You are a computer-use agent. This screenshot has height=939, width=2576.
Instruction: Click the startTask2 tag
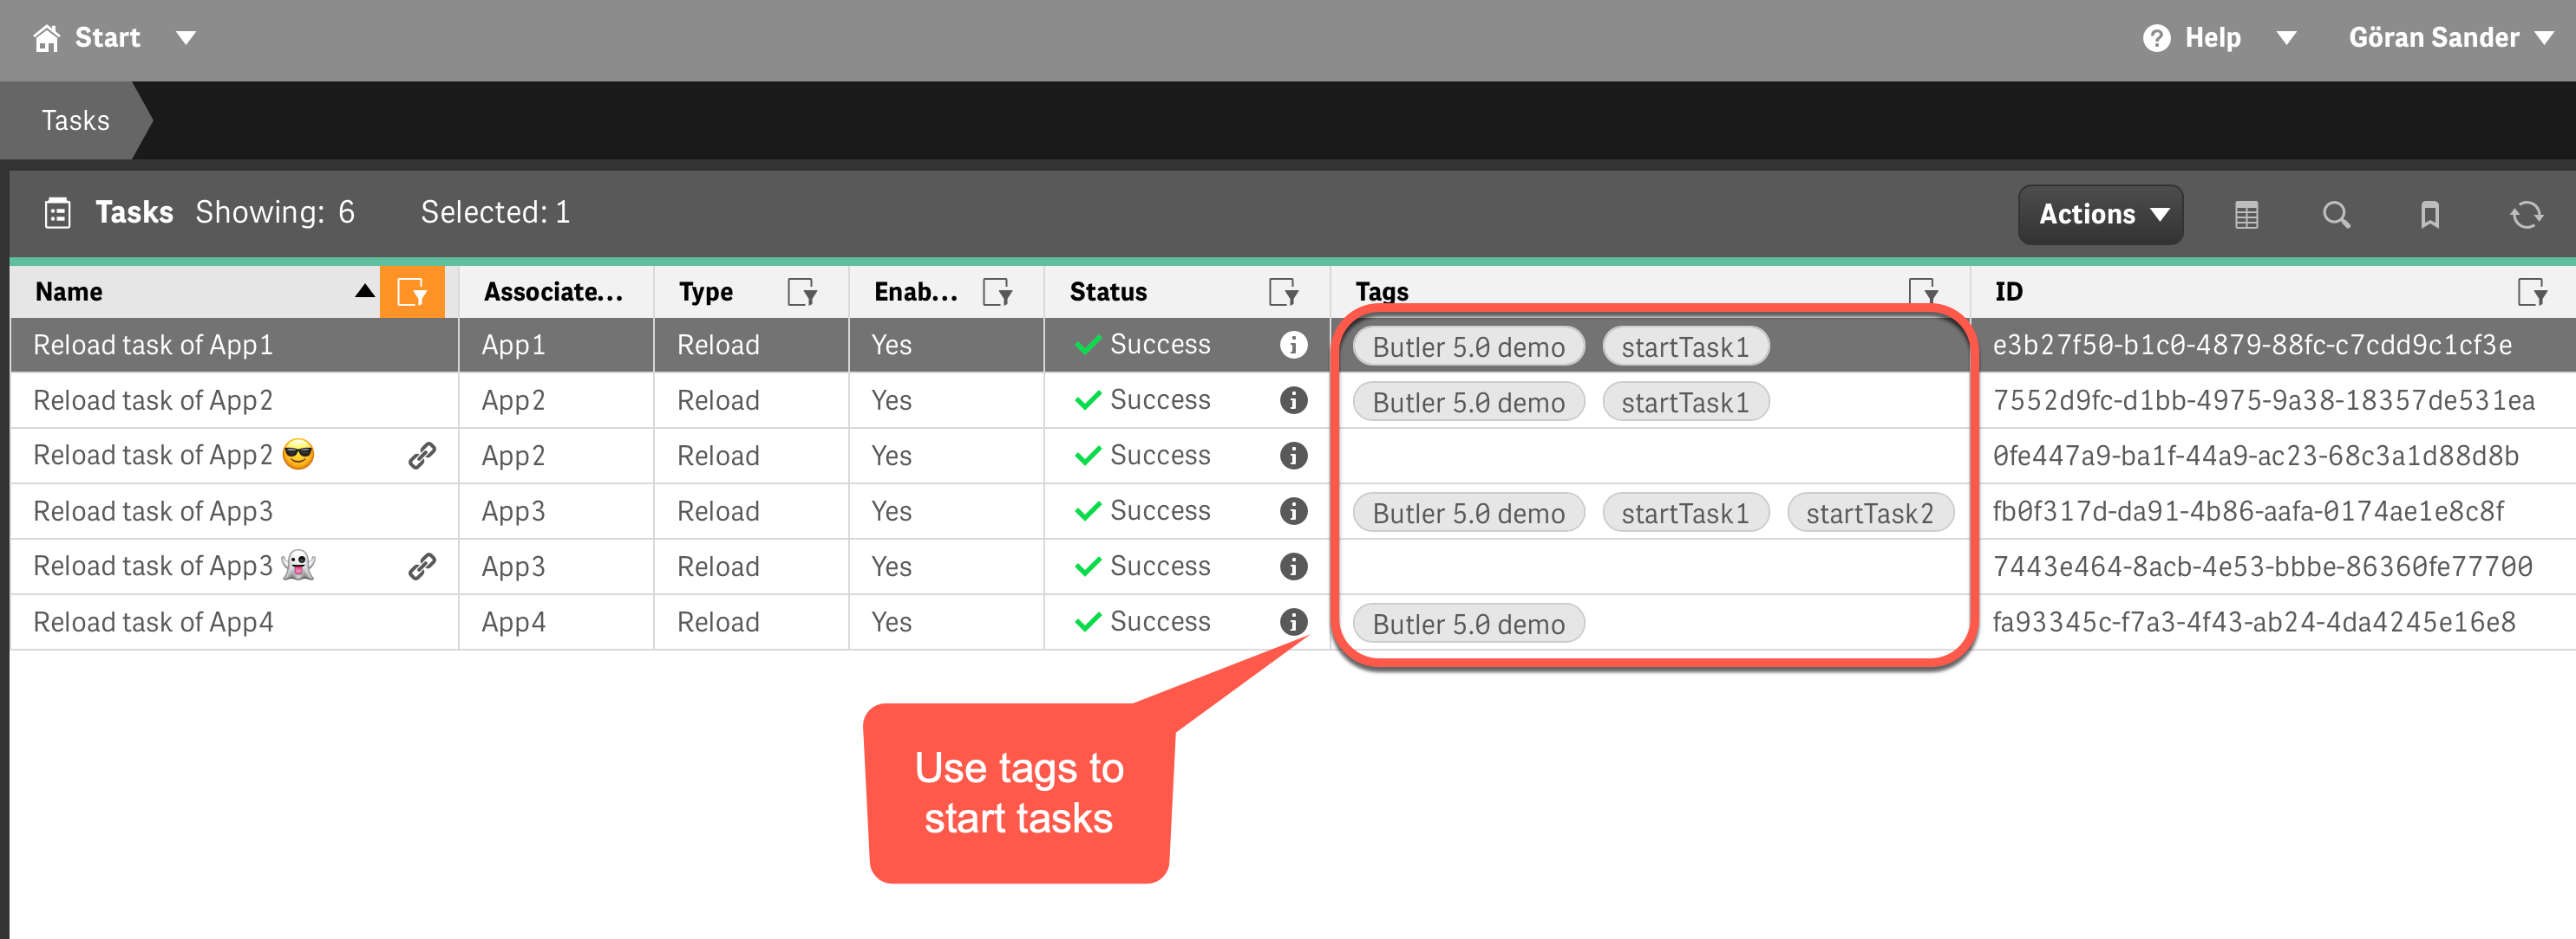[1869, 514]
